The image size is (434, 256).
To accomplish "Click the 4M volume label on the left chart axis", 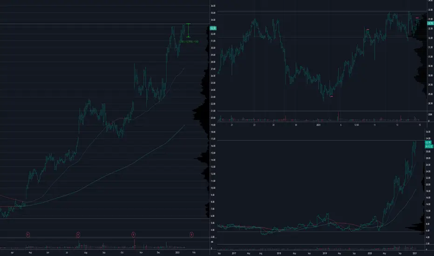I will coord(212,242).
